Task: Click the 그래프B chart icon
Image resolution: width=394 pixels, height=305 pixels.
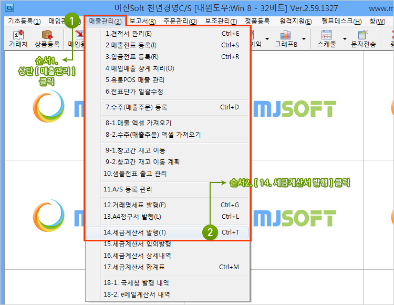Action: pyautogui.click(x=286, y=39)
